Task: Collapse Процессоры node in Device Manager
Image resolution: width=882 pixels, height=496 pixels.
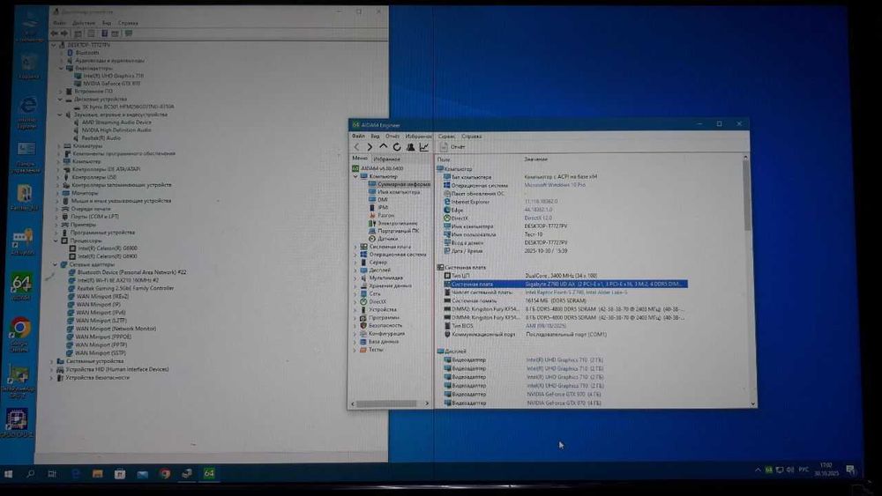Action: pyautogui.click(x=56, y=241)
